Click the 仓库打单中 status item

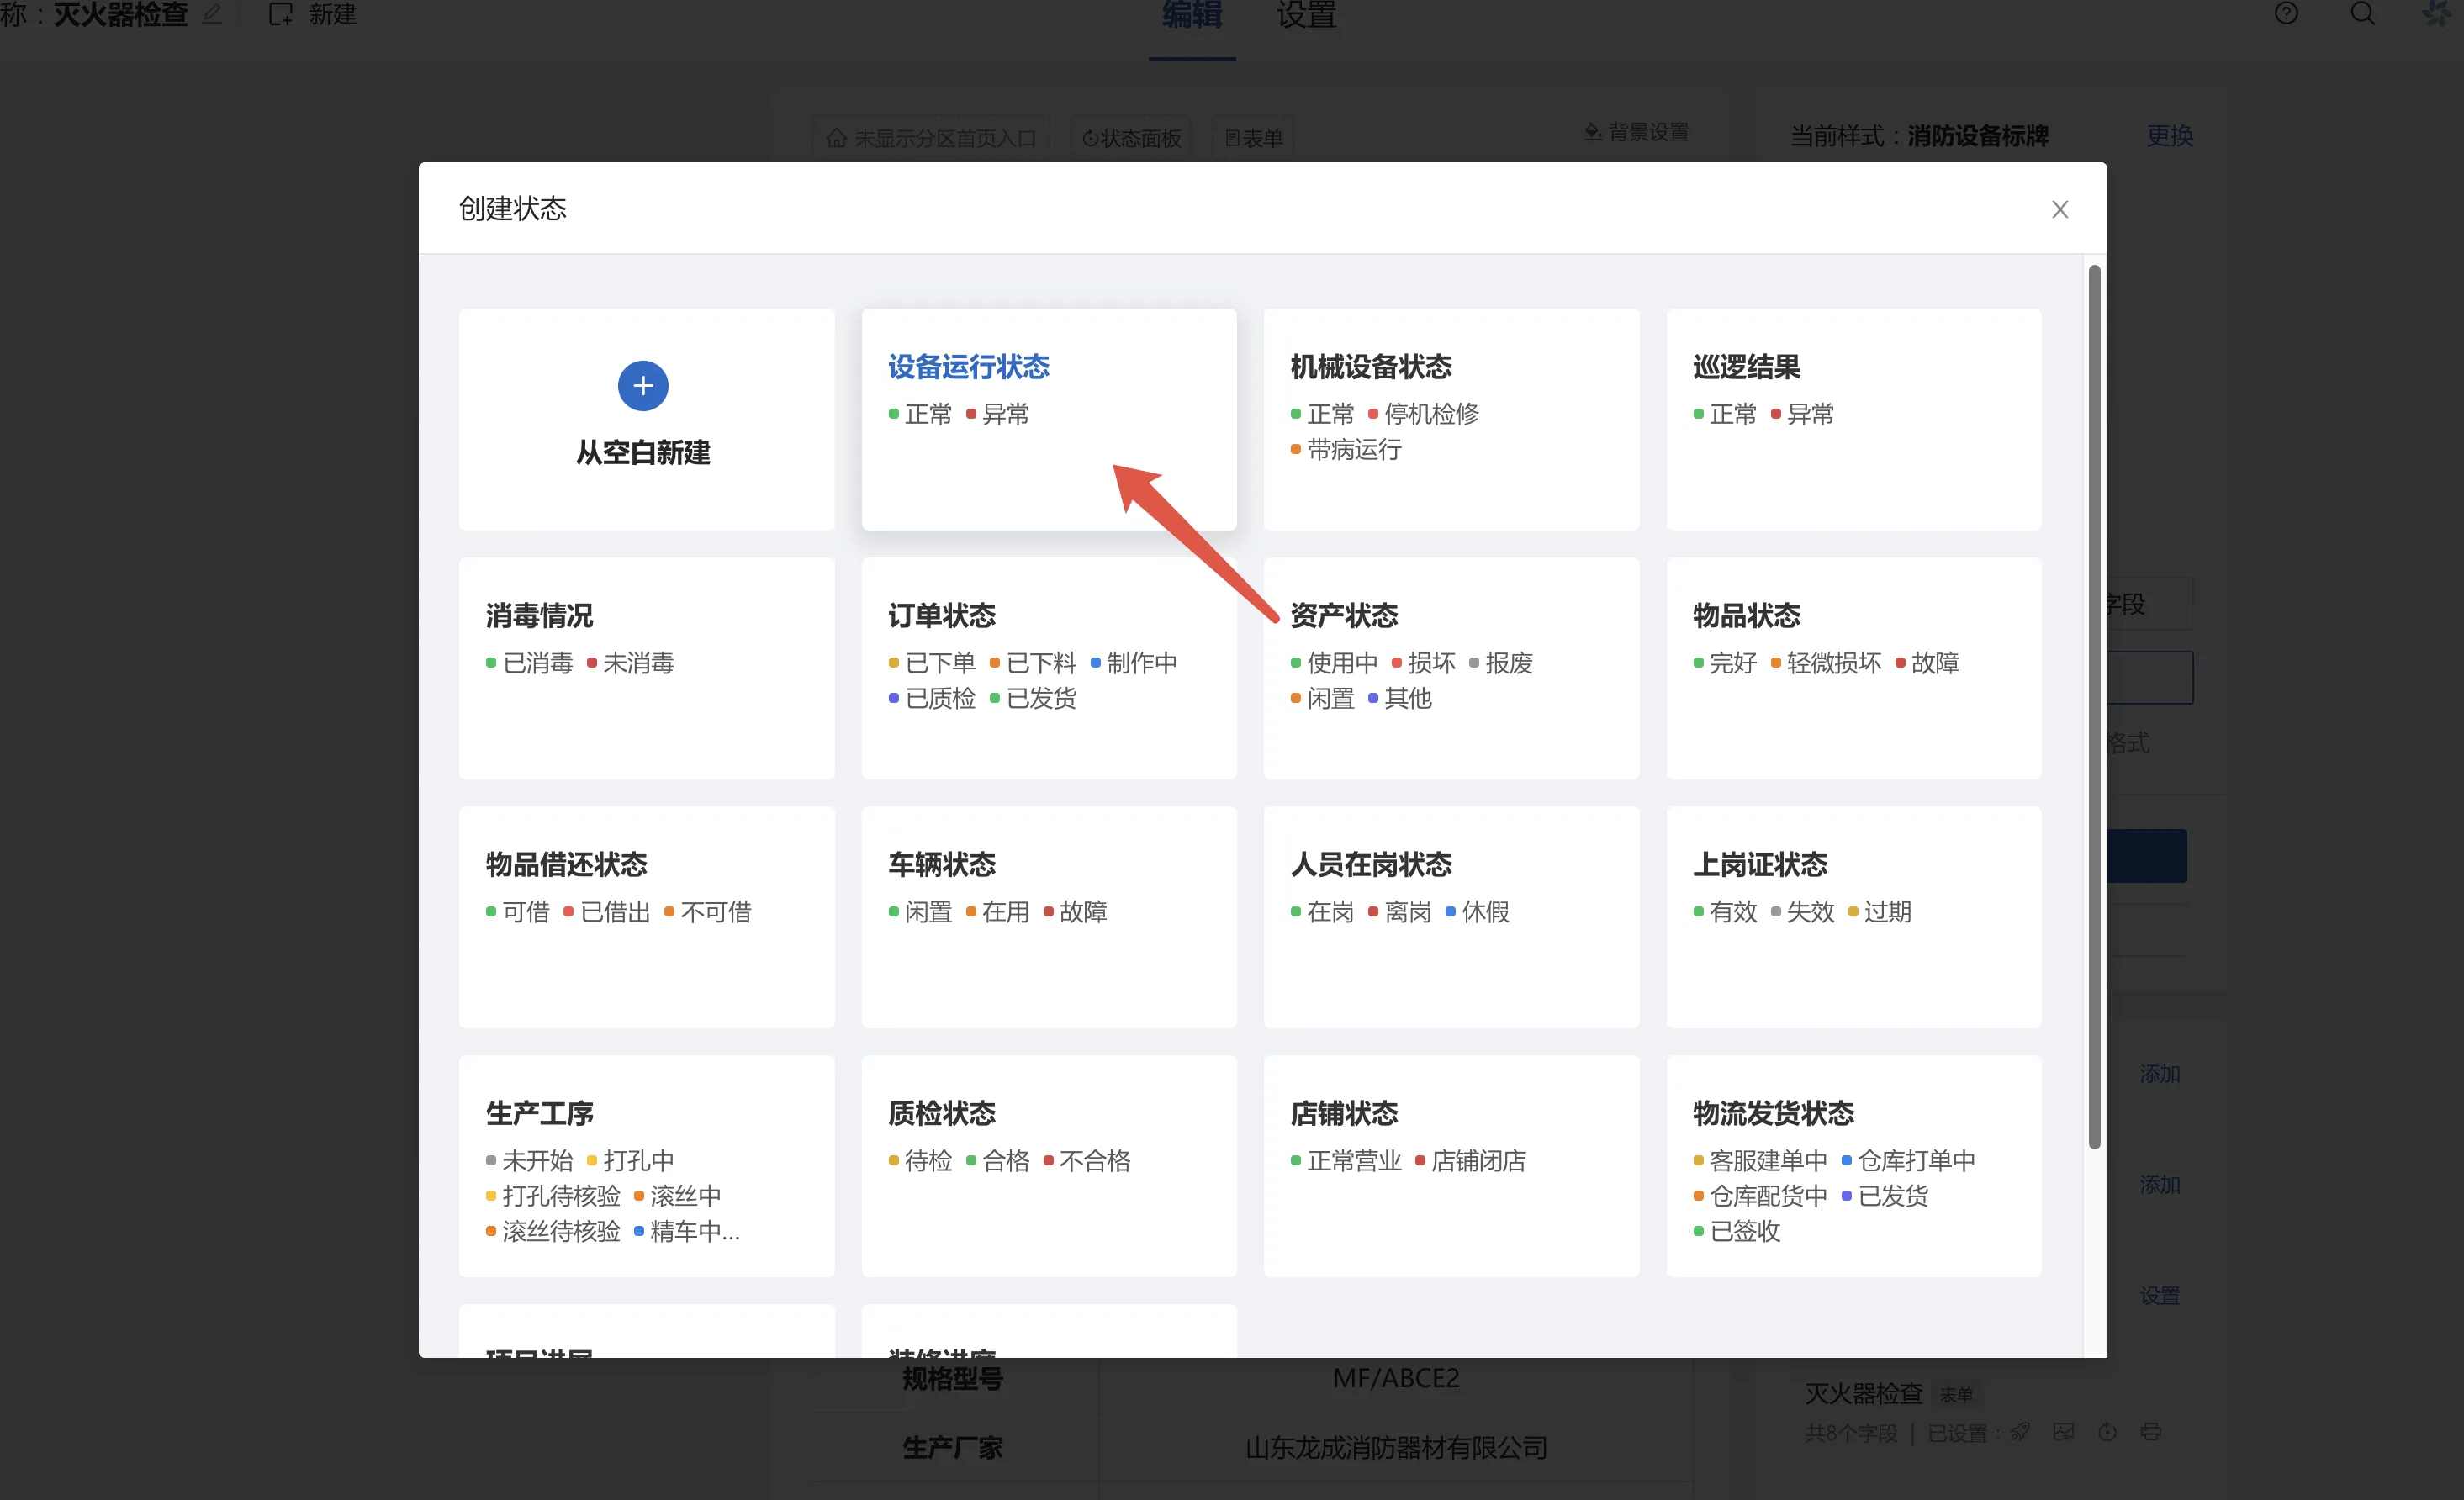pyautogui.click(x=1909, y=1161)
